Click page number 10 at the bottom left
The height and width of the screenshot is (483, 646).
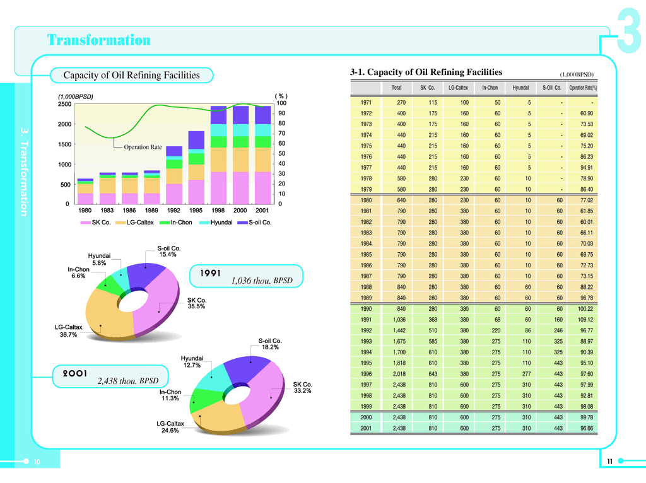[37, 462]
